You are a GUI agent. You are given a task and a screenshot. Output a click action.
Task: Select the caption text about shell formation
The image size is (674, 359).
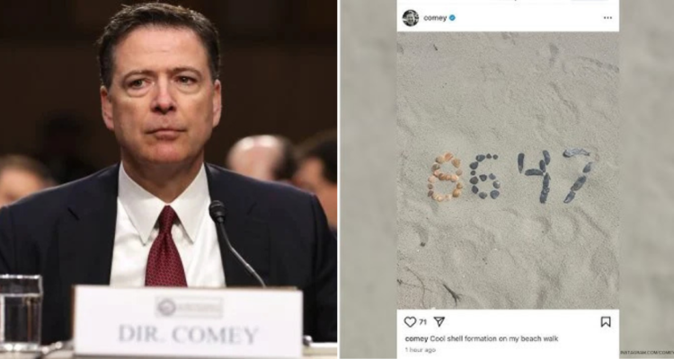click(x=494, y=339)
